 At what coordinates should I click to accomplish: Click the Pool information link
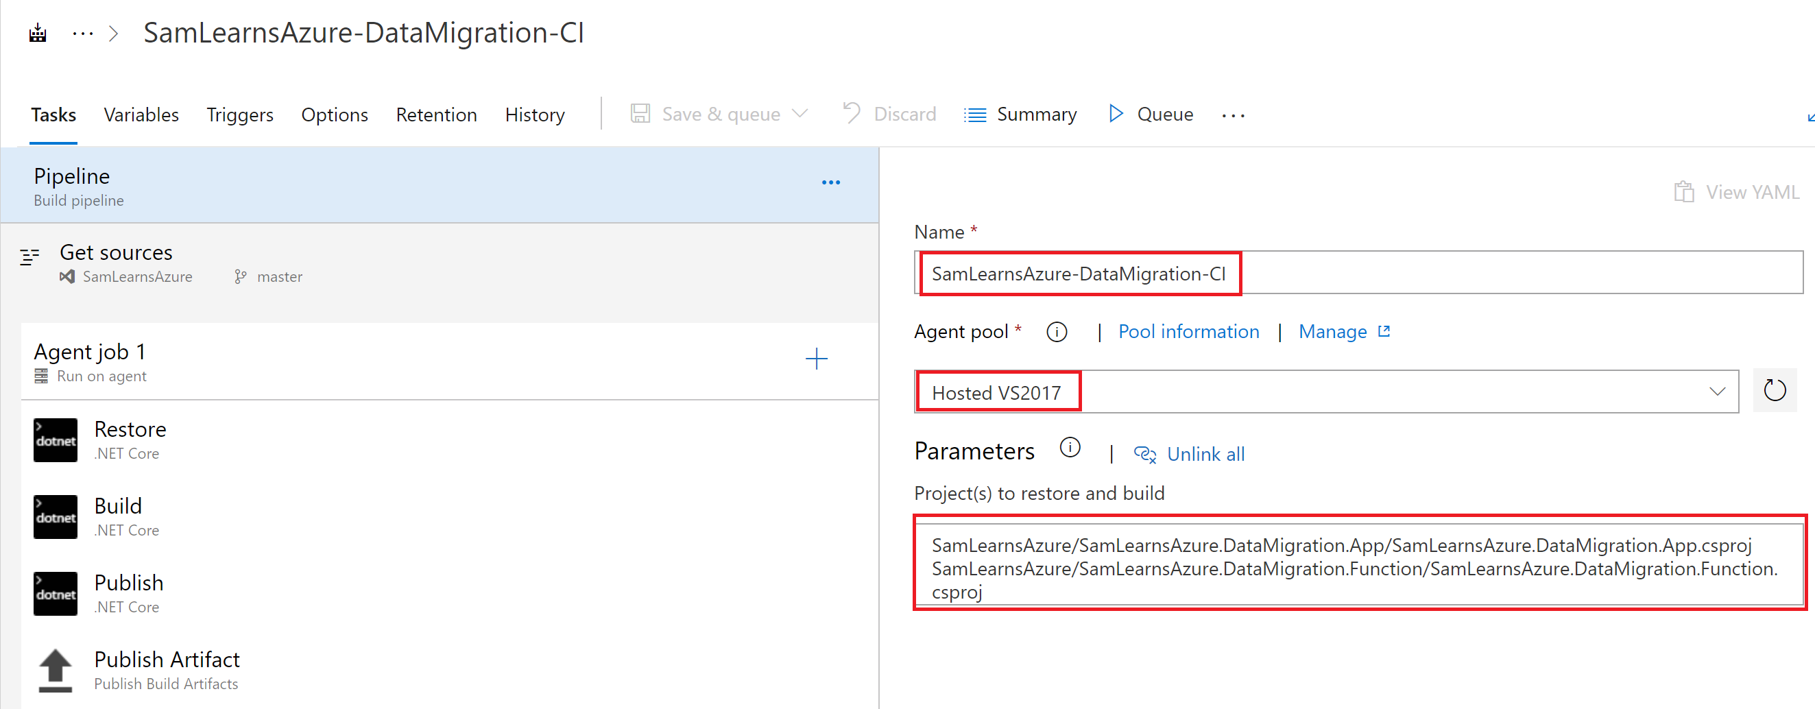pyautogui.click(x=1188, y=332)
